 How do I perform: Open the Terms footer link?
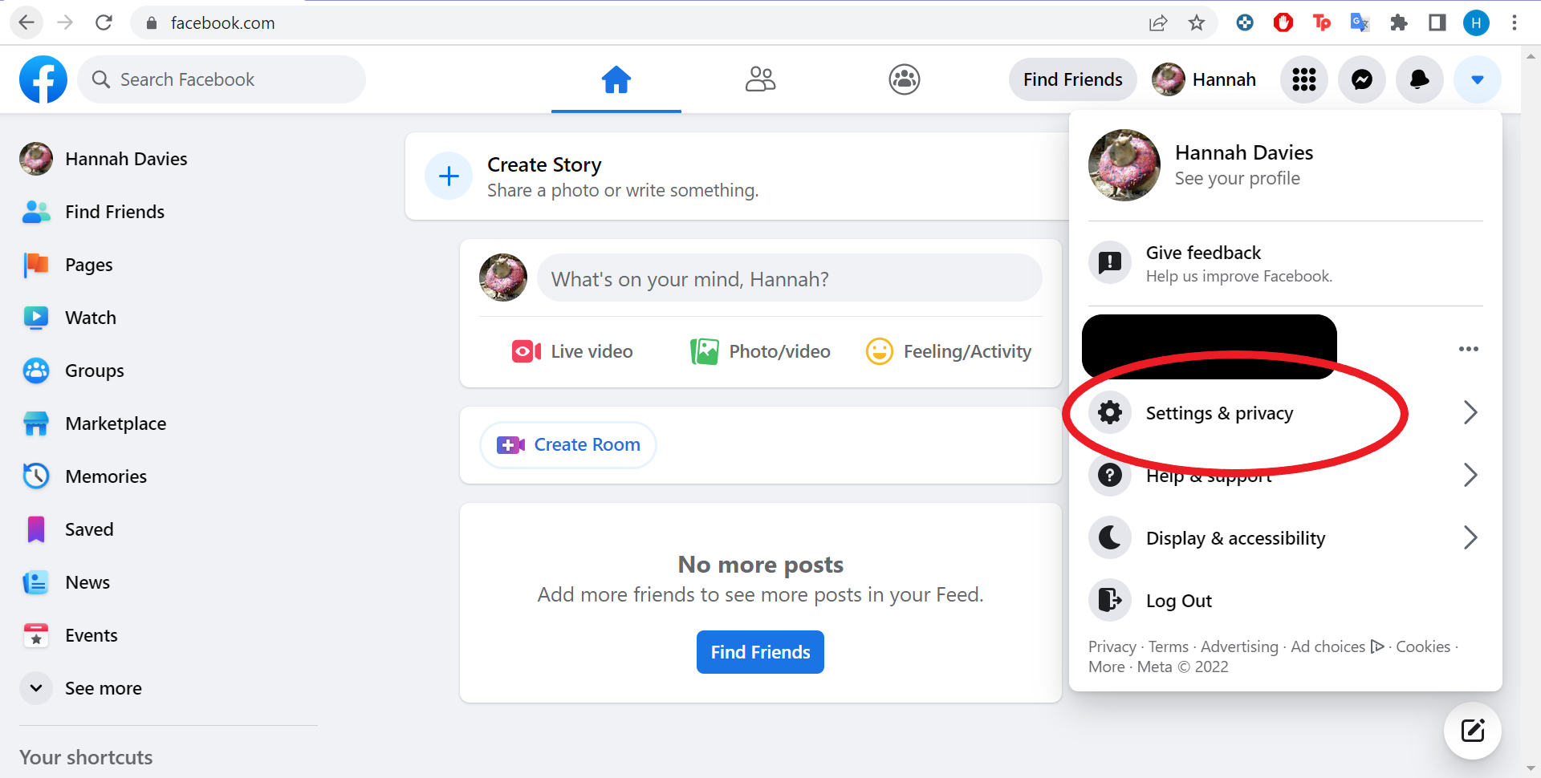[1168, 646]
